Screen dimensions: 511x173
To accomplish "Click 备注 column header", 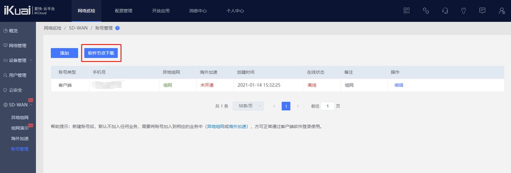I will pyautogui.click(x=349, y=72).
